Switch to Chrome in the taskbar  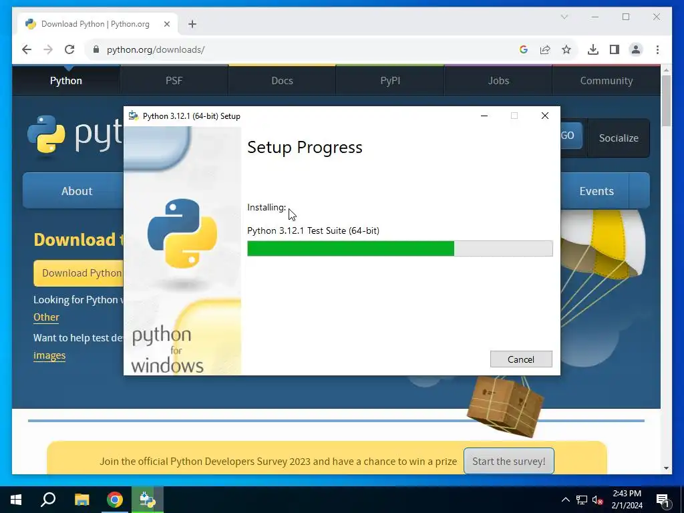[x=115, y=500]
